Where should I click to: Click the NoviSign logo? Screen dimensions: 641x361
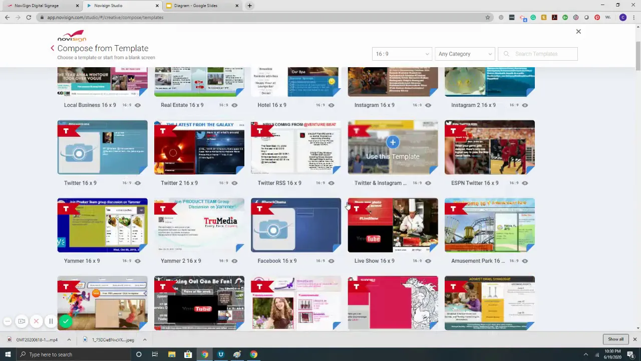pos(72,36)
